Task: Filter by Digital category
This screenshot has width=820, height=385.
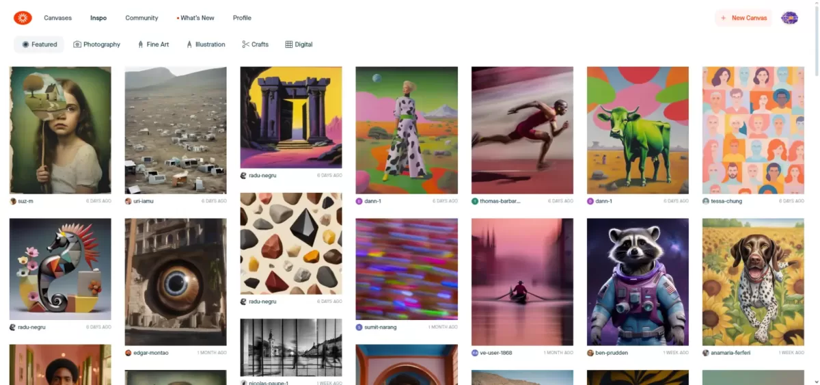Action: (x=299, y=44)
